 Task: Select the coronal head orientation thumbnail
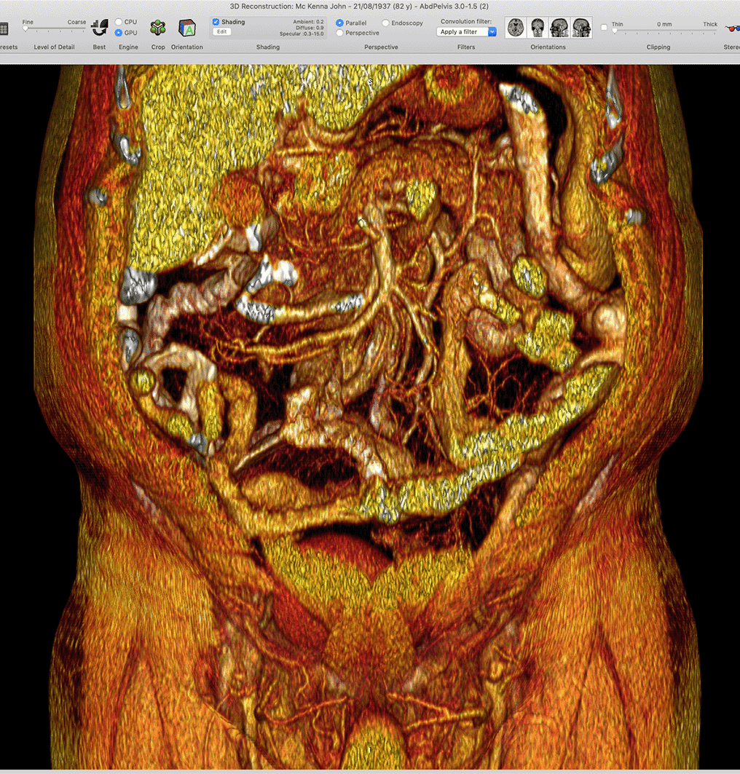(538, 27)
